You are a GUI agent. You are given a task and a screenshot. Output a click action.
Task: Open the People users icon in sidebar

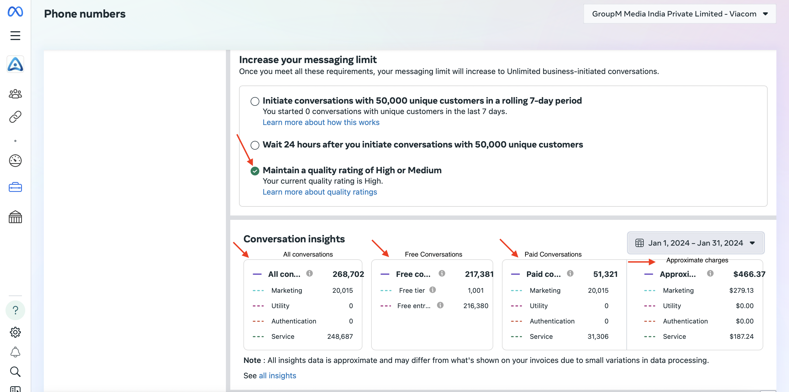15,94
